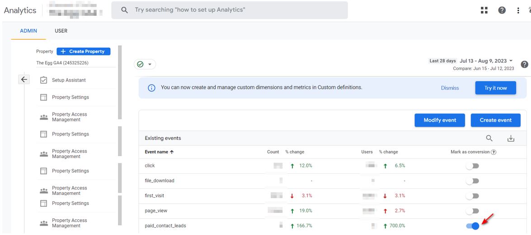Screen dimensions: 531x235
Task: Click the back arrow in admin sidebar
Action: [x=23, y=79]
